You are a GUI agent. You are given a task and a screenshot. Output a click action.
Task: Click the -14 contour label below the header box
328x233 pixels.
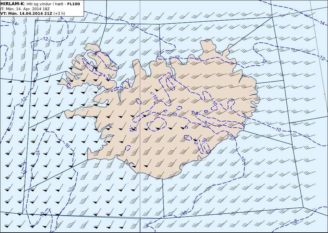point(14,23)
